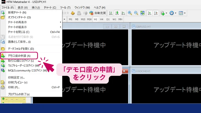This screenshot has width=201, height=113.
Task: Click the zoom out magnifier icon
Action: tap(136, 13)
